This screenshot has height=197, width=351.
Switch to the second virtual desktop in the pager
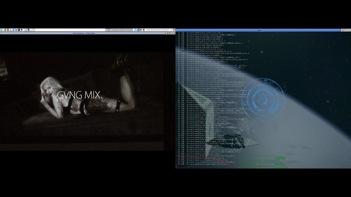point(111,30)
